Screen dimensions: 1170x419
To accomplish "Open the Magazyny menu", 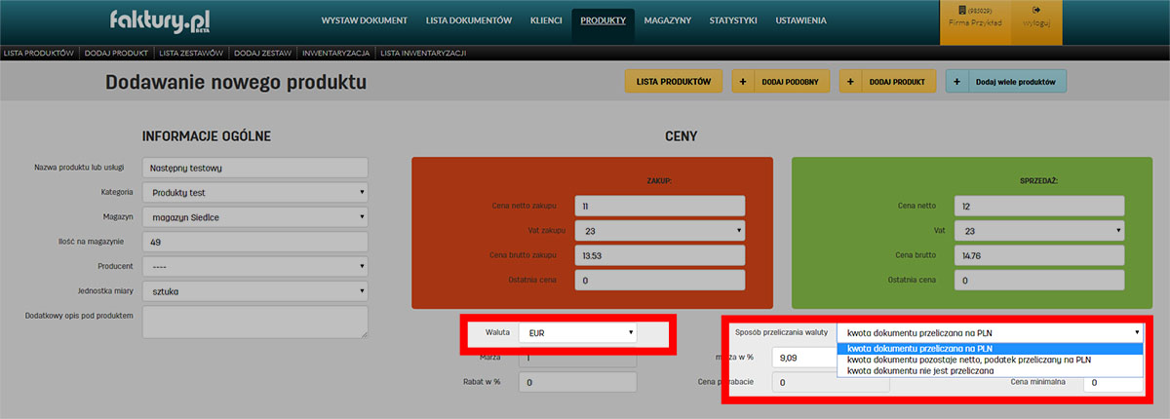I will coord(668,20).
